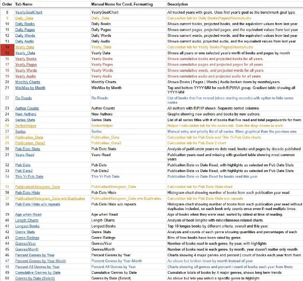Go to the Daily Pages tab link
The height and width of the screenshot is (281, 303).
[25, 30]
